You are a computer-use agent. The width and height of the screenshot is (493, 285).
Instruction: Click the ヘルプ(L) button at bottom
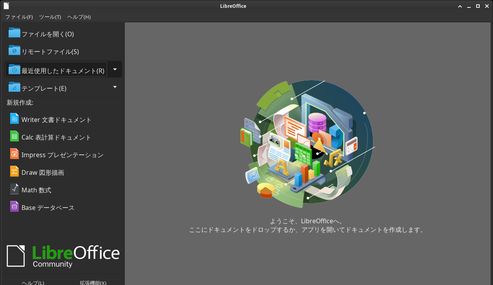point(33,282)
